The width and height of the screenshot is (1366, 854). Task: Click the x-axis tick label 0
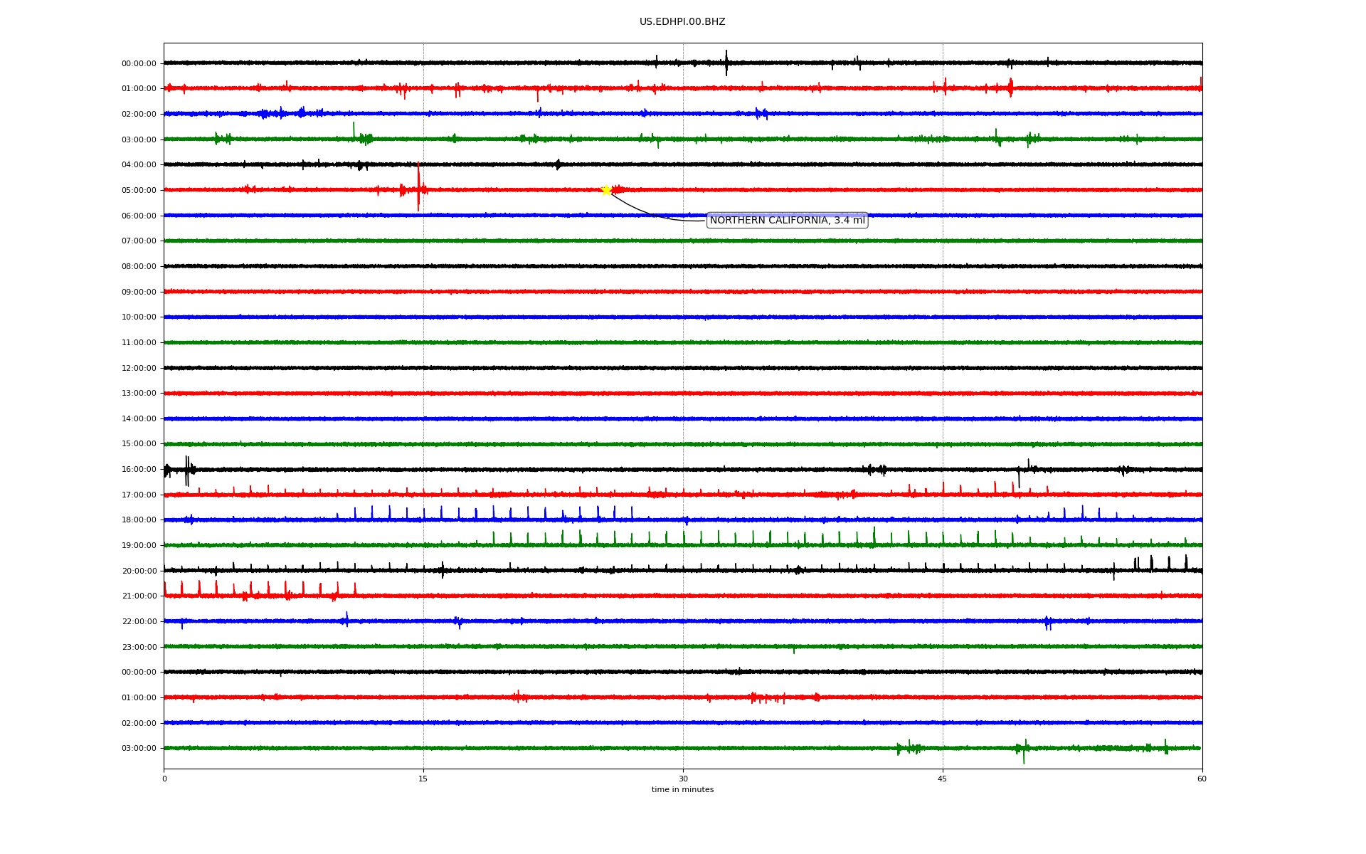tap(164, 779)
